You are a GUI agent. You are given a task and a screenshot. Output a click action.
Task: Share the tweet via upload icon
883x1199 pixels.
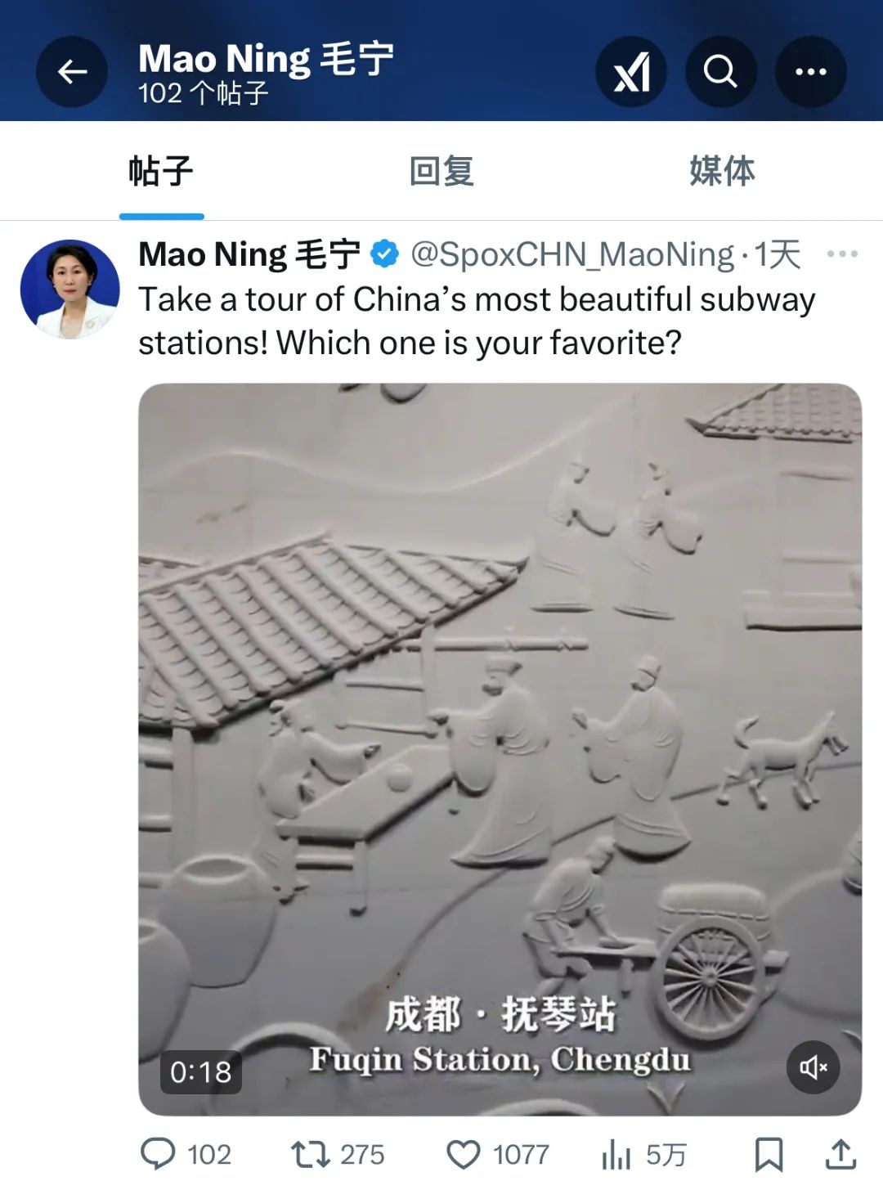pos(840,1154)
